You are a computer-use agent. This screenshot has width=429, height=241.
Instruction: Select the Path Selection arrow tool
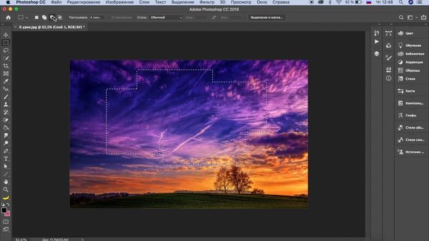coord(6,166)
